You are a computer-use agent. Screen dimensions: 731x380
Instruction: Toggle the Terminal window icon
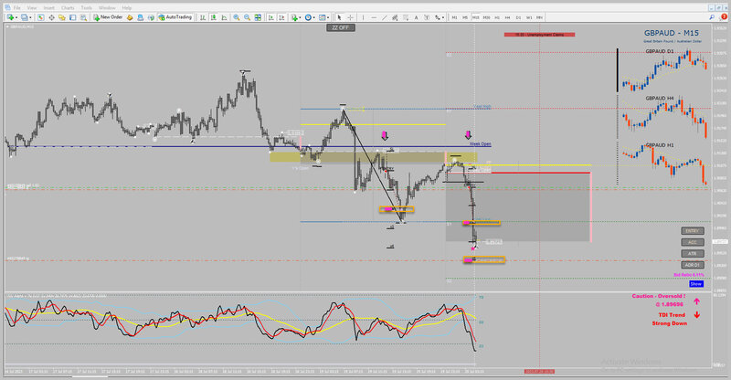pyautogui.click(x=73, y=17)
